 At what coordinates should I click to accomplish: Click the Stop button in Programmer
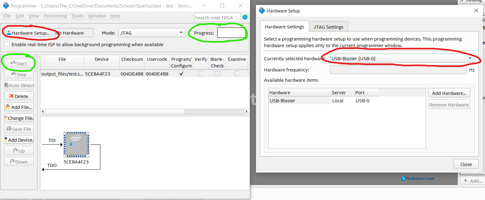click(x=19, y=74)
